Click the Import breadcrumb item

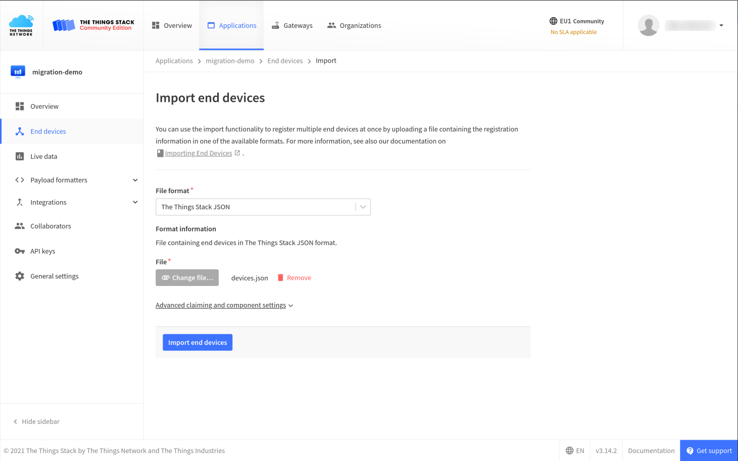click(x=326, y=61)
